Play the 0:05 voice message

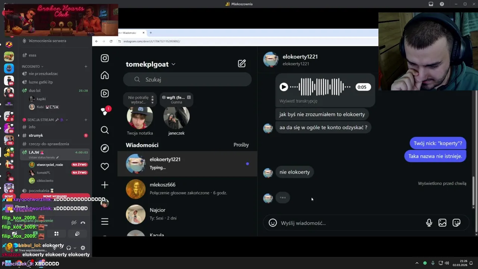284,87
